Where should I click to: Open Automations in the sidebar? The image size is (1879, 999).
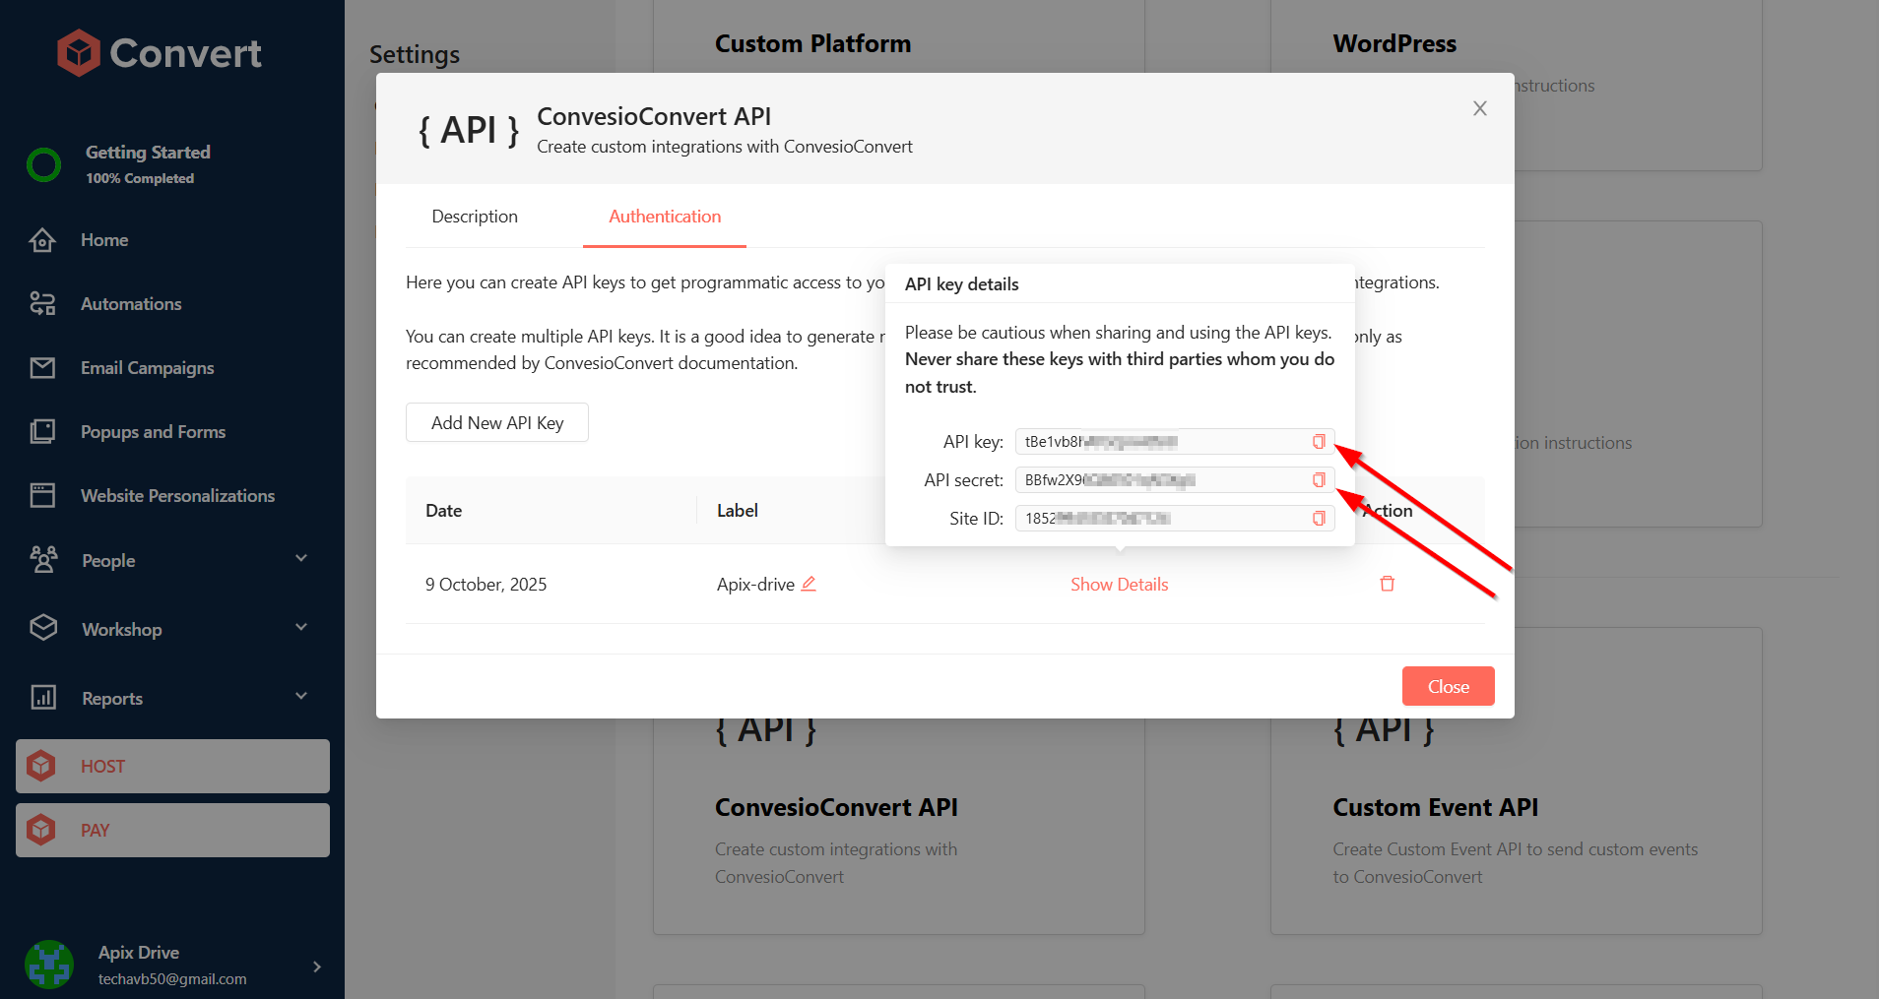click(130, 304)
